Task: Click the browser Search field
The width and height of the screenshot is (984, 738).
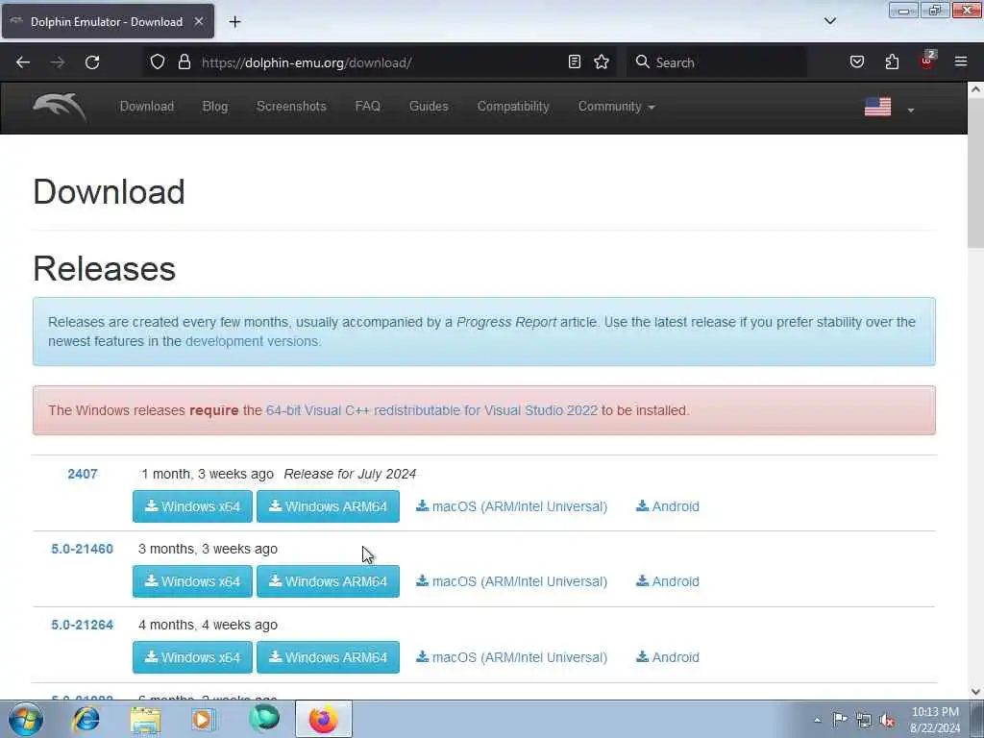Action: 717,62
